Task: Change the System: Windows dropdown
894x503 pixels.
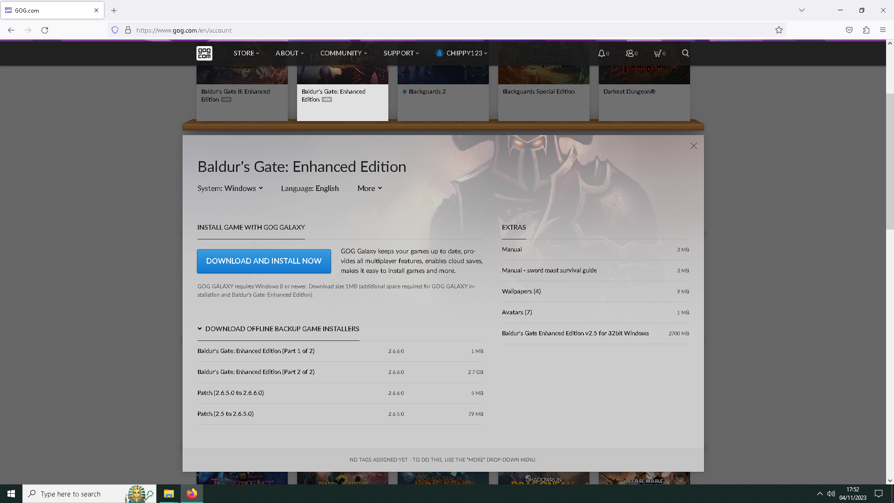Action: pos(230,188)
